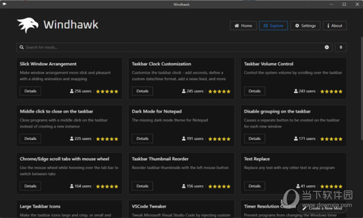Click the star rating of Disable grouping on taskbar

(x=332, y=139)
